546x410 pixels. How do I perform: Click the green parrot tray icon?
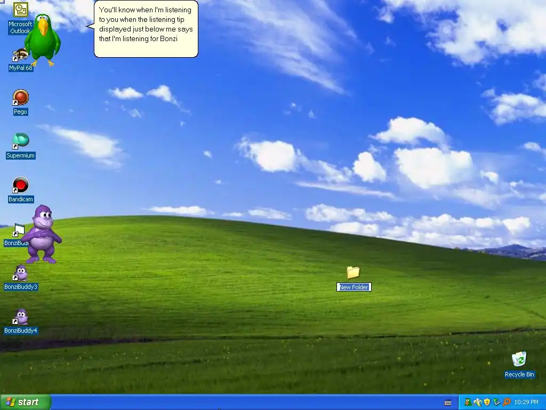468,403
